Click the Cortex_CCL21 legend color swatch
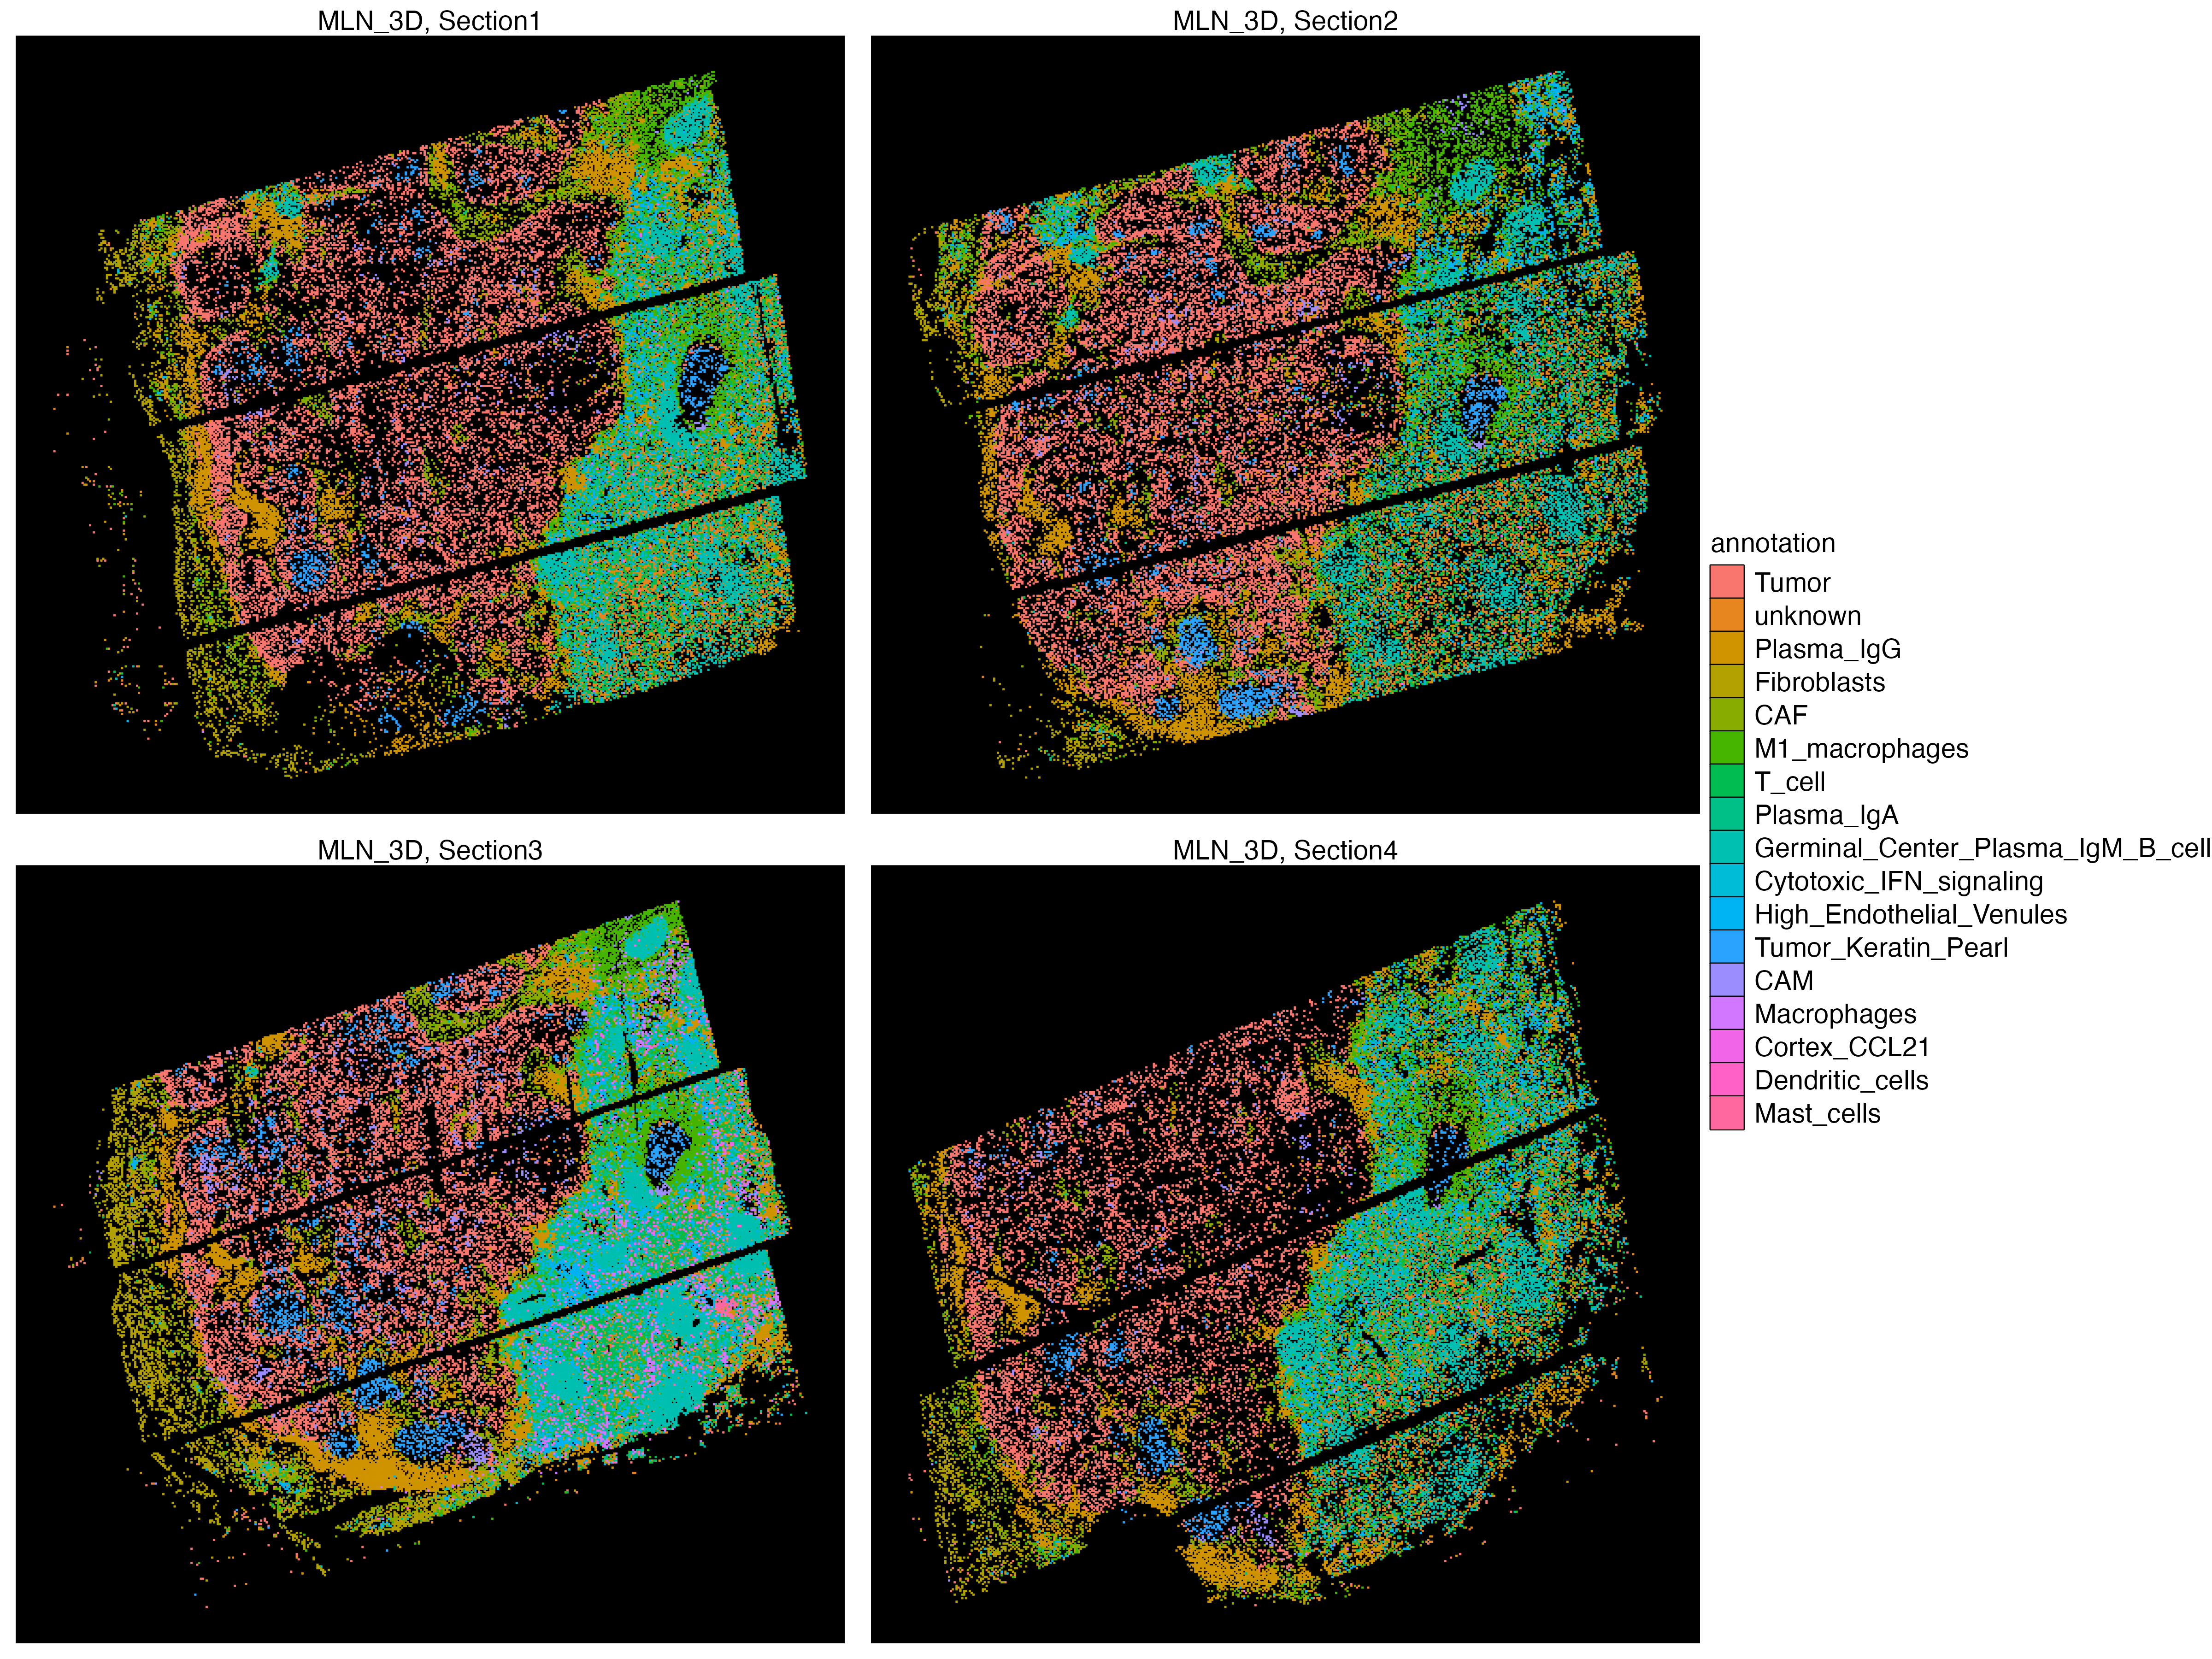This screenshot has height=1659, width=2212. coord(1727,1046)
